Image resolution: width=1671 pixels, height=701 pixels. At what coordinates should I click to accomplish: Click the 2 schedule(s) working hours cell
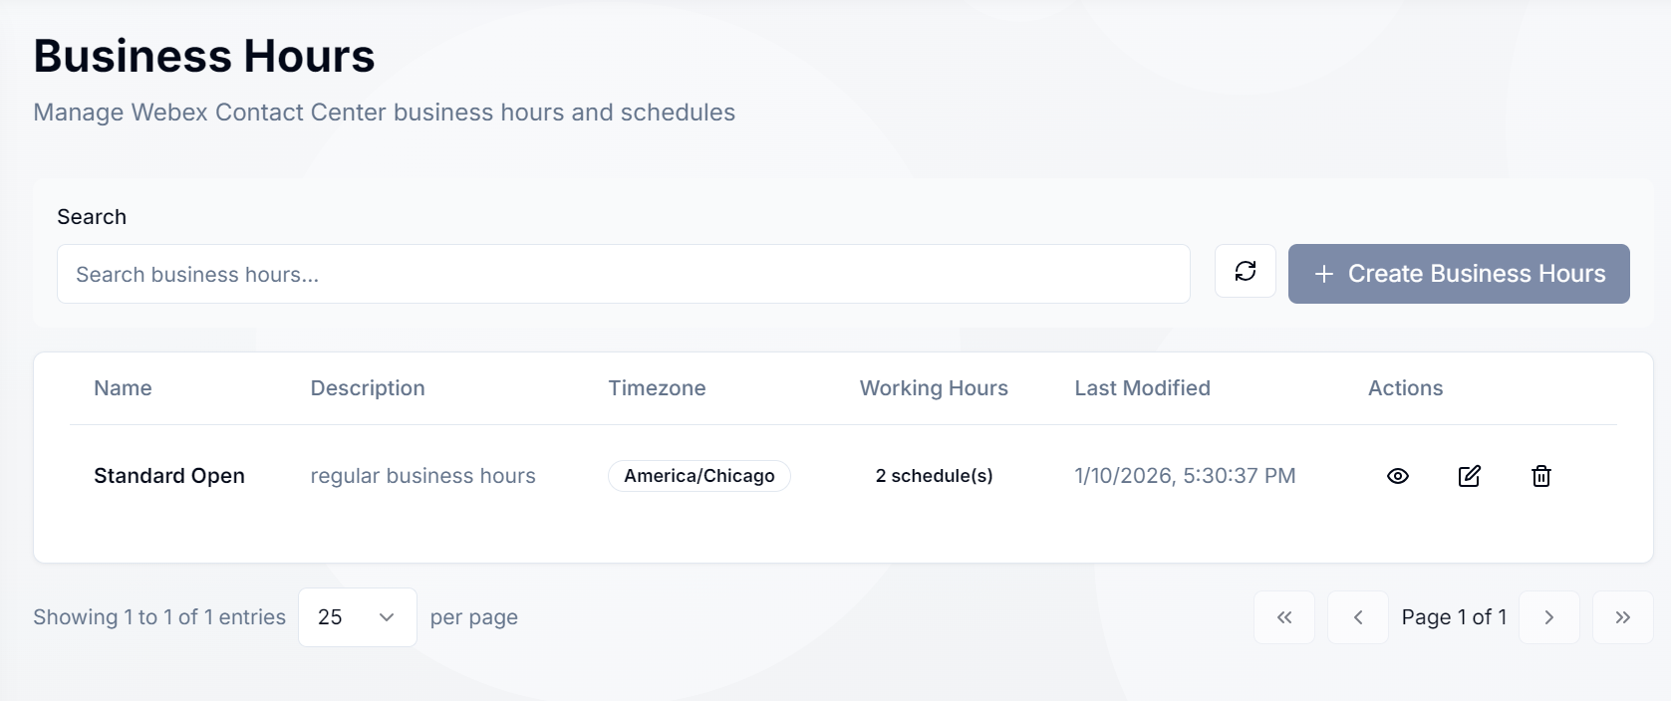point(934,476)
